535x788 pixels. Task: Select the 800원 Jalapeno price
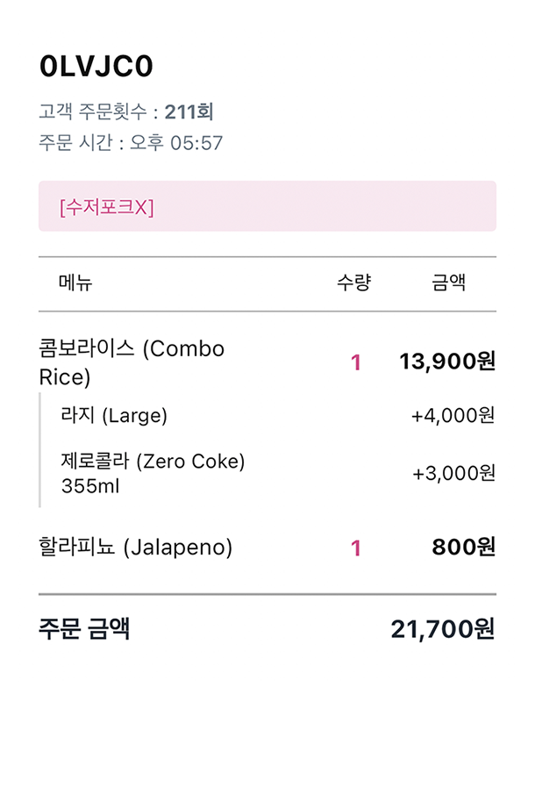coord(463,548)
